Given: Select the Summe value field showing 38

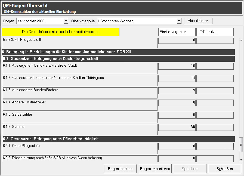Looking at the screenshot, I should (x=177, y=127).
